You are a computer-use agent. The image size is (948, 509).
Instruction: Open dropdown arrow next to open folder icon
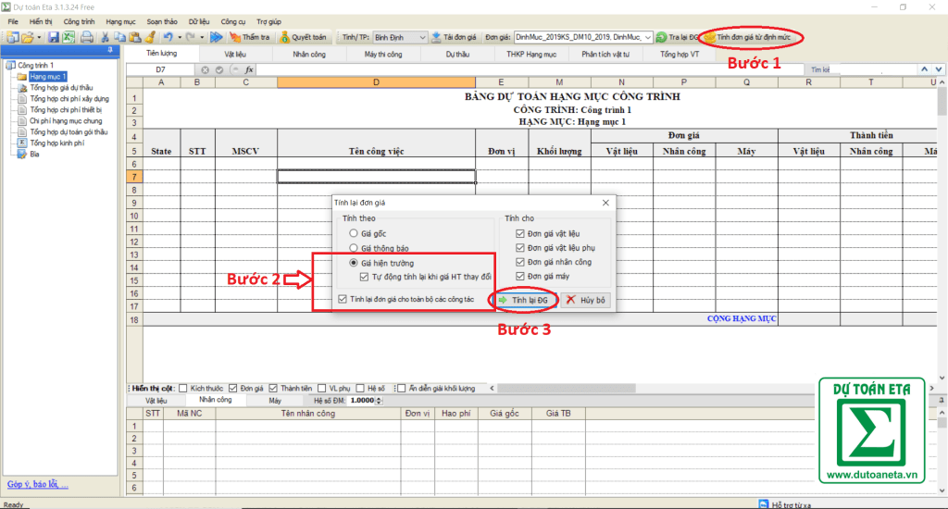[x=39, y=37]
